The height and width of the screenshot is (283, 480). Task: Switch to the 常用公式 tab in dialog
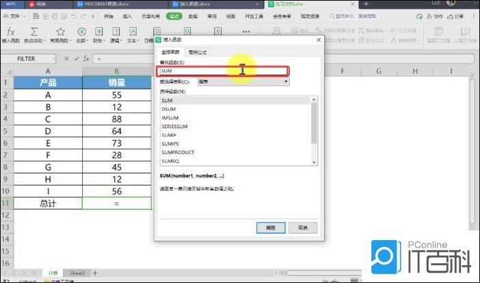click(x=197, y=52)
